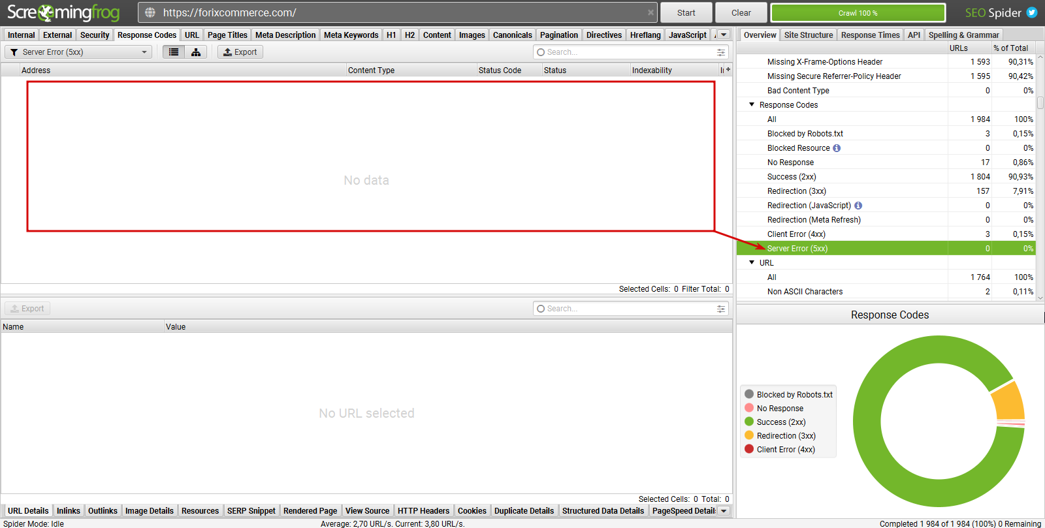The height and width of the screenshot is (528, 1045).
Task: Click info icon beside Redirection (JavaScript)
Action: coord(858,206)
